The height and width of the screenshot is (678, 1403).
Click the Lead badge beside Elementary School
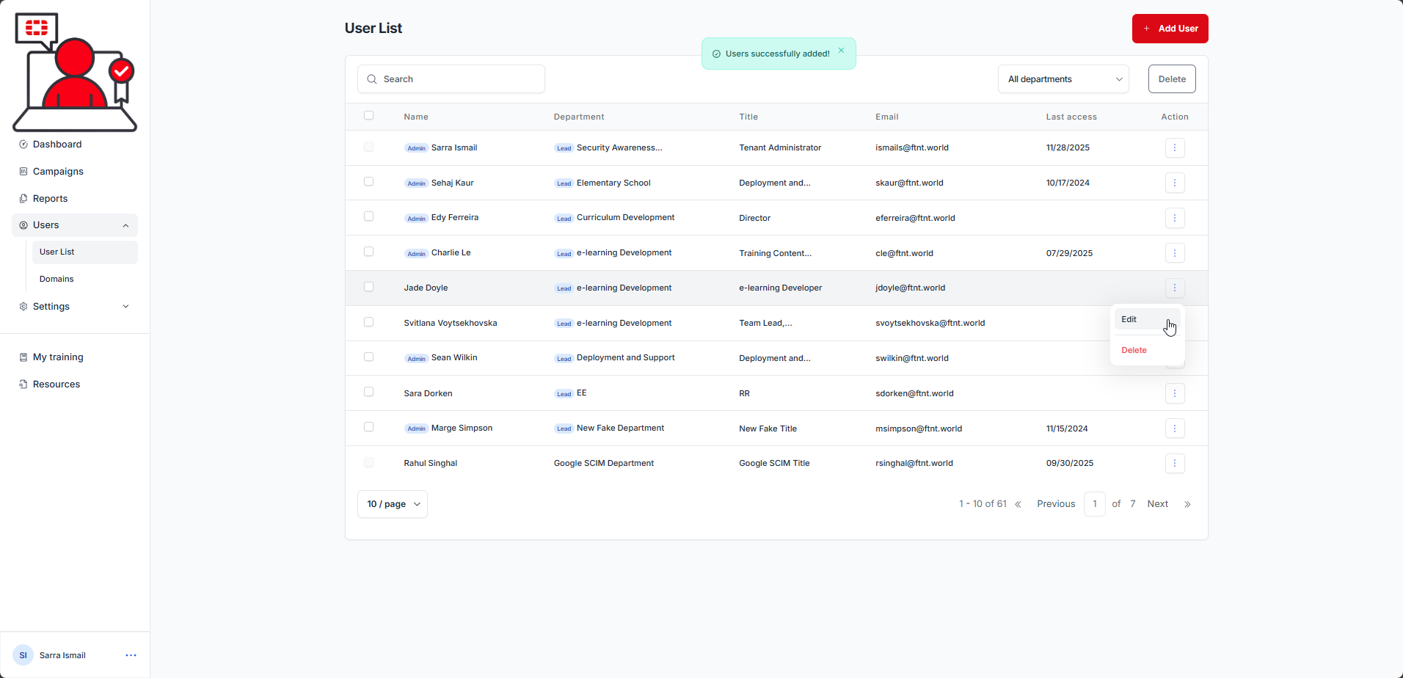564,183
